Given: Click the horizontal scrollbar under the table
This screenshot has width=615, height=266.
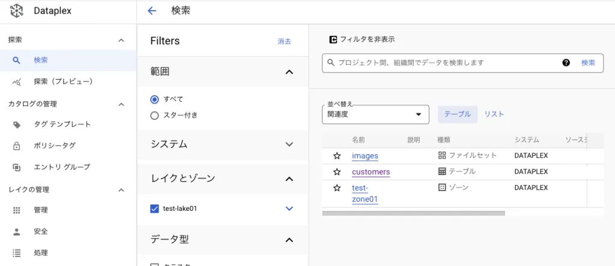Looking at the screenshot, I should pyautogui.click(x=413, y=213).
